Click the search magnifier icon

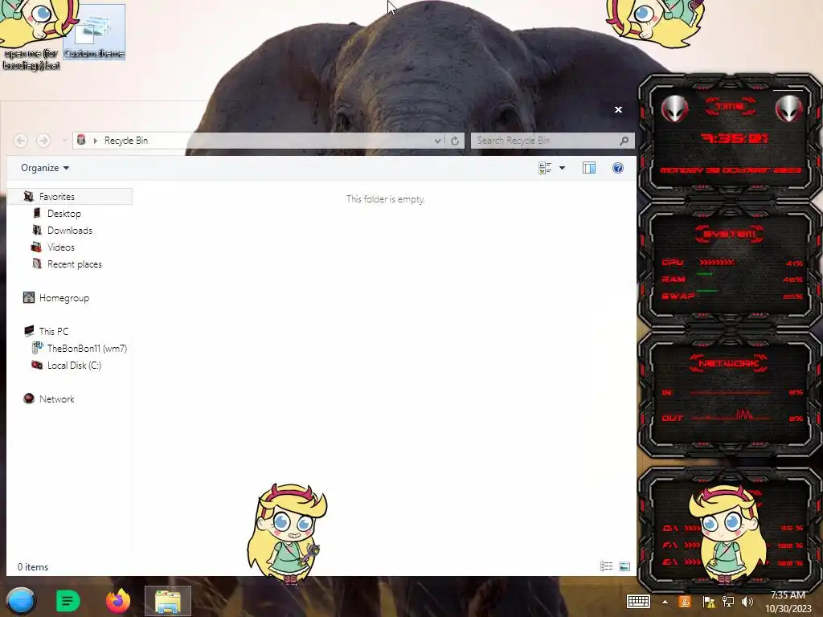tap(624, 141)
